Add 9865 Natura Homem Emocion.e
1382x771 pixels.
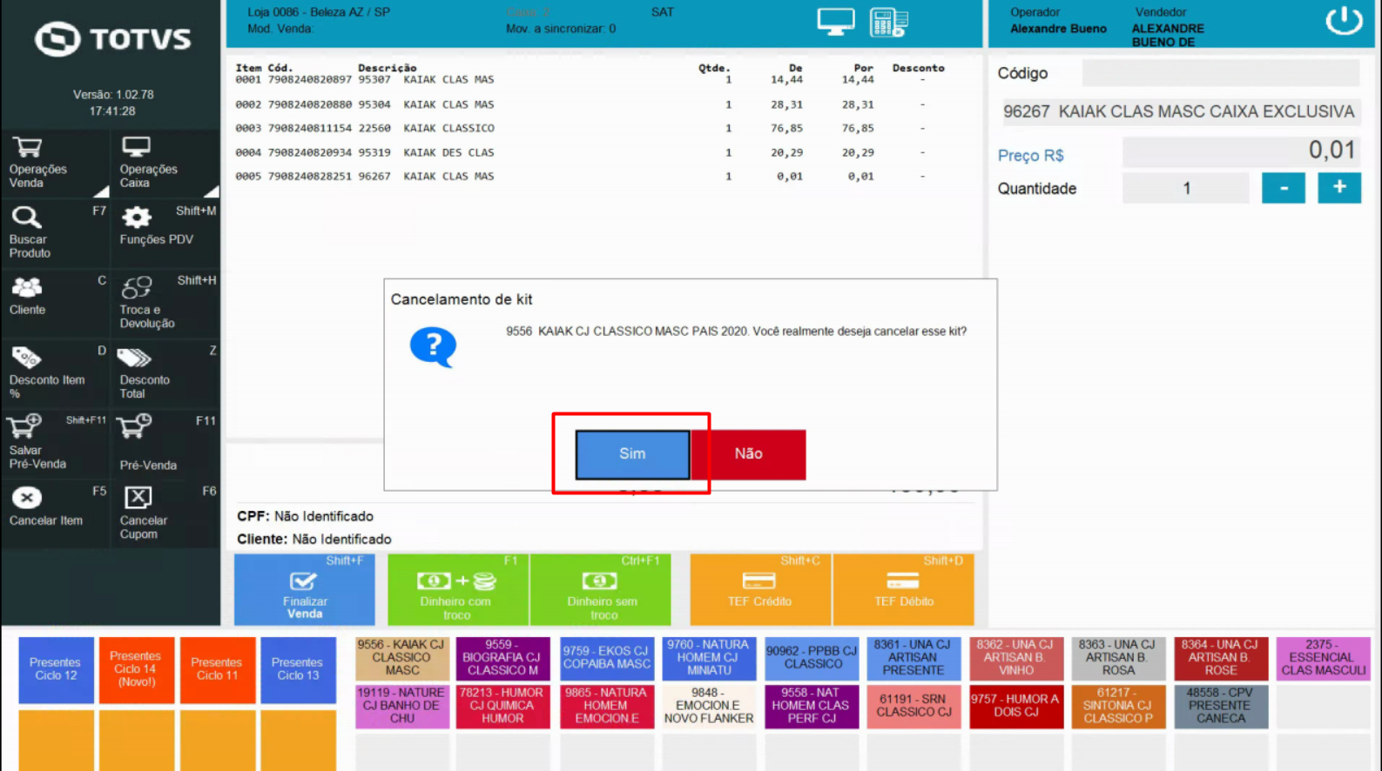pyautogui.click(x=607, y=707)
